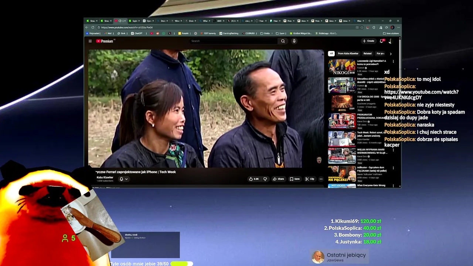
Task: Mute the playing YouTube tab speaker icon
Action: click(x=120, y=21)
